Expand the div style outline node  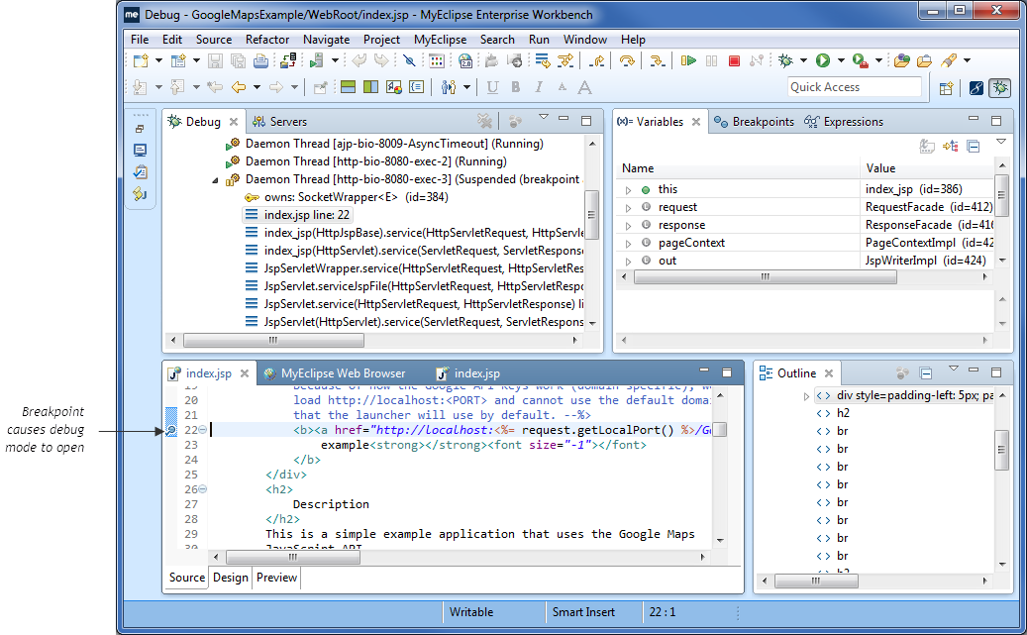tap(806, 396)
